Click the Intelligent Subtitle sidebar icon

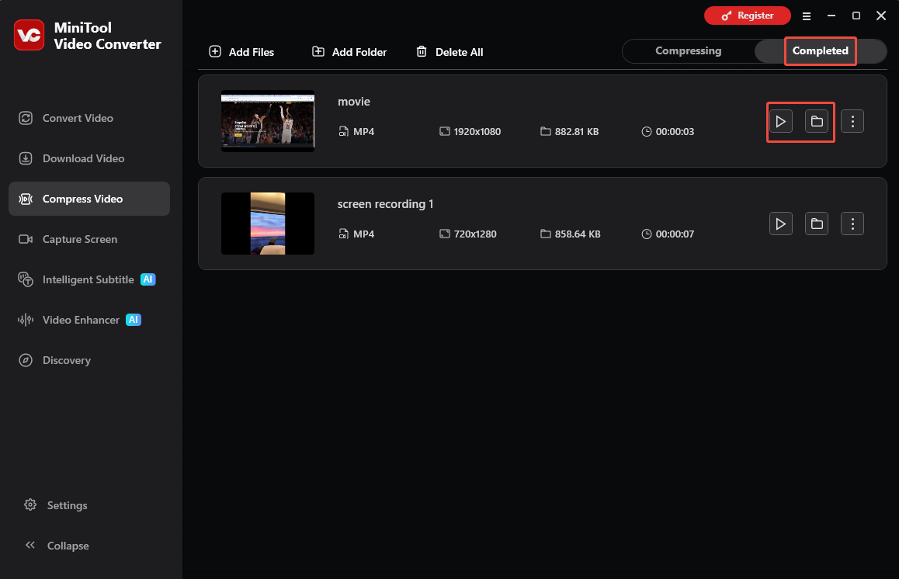25,279
